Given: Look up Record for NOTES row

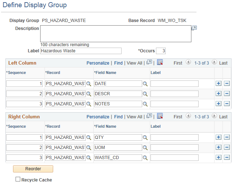Looking at the screenshot, I should (x=89, y=104).
